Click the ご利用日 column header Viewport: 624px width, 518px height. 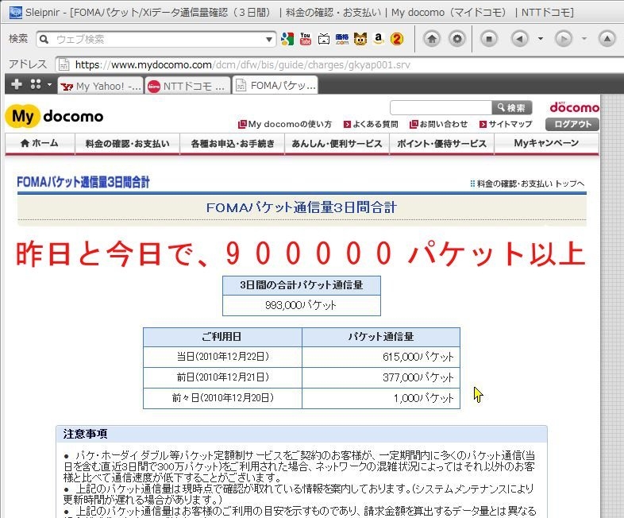pyautogui.click(x=222, y=337)
